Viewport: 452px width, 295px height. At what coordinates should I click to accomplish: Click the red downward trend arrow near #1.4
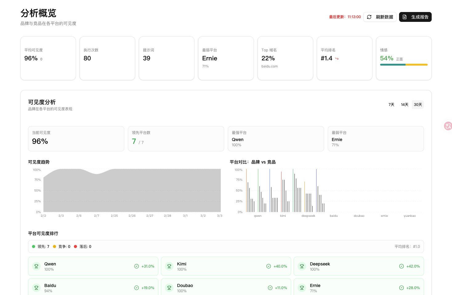[x=337, y=59]
